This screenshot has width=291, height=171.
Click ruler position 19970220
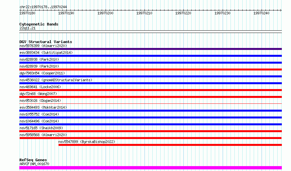[x=183, y=13]
